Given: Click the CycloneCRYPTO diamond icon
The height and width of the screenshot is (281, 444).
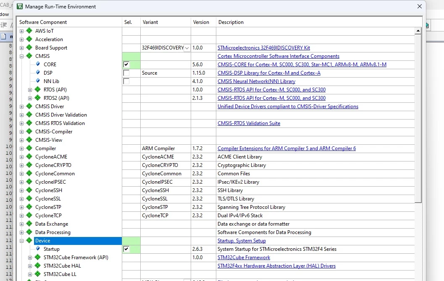Looking at the screenshot, I should (x=29, y=165).
